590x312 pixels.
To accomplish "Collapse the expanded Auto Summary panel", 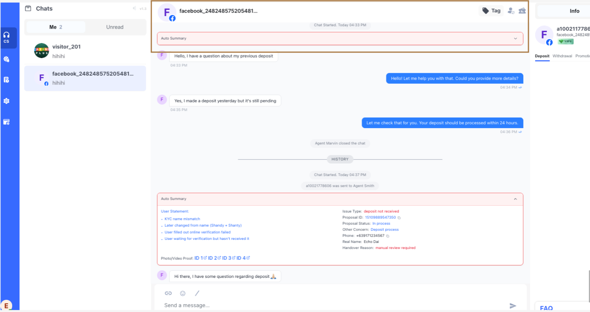I will [515, 199].
